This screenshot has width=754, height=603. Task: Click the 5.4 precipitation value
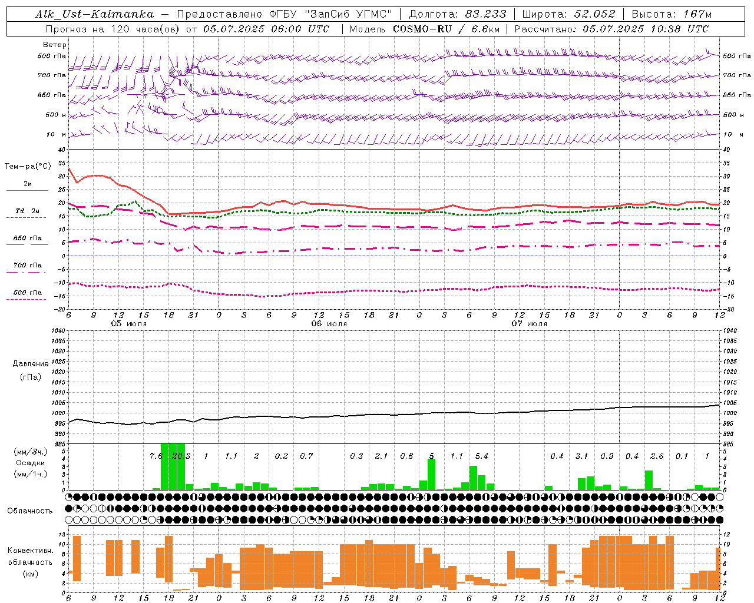(x=482, y=456)
